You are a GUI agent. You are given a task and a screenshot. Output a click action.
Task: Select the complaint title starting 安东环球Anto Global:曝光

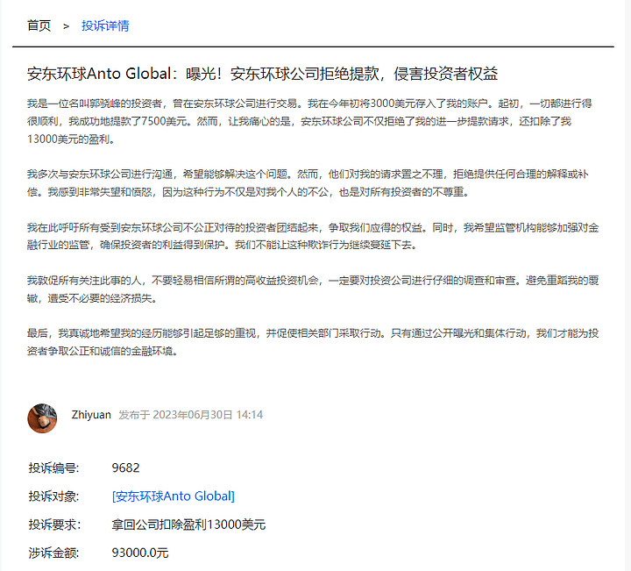262,74
